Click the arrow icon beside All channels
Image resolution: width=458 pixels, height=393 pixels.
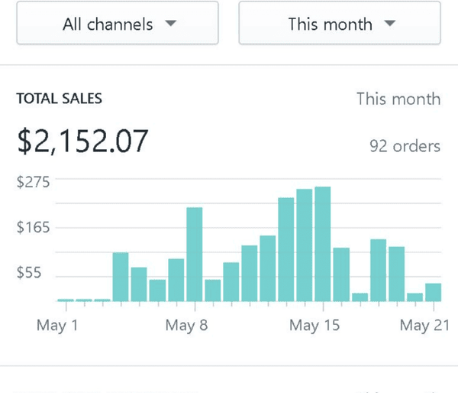coord(171,24)
